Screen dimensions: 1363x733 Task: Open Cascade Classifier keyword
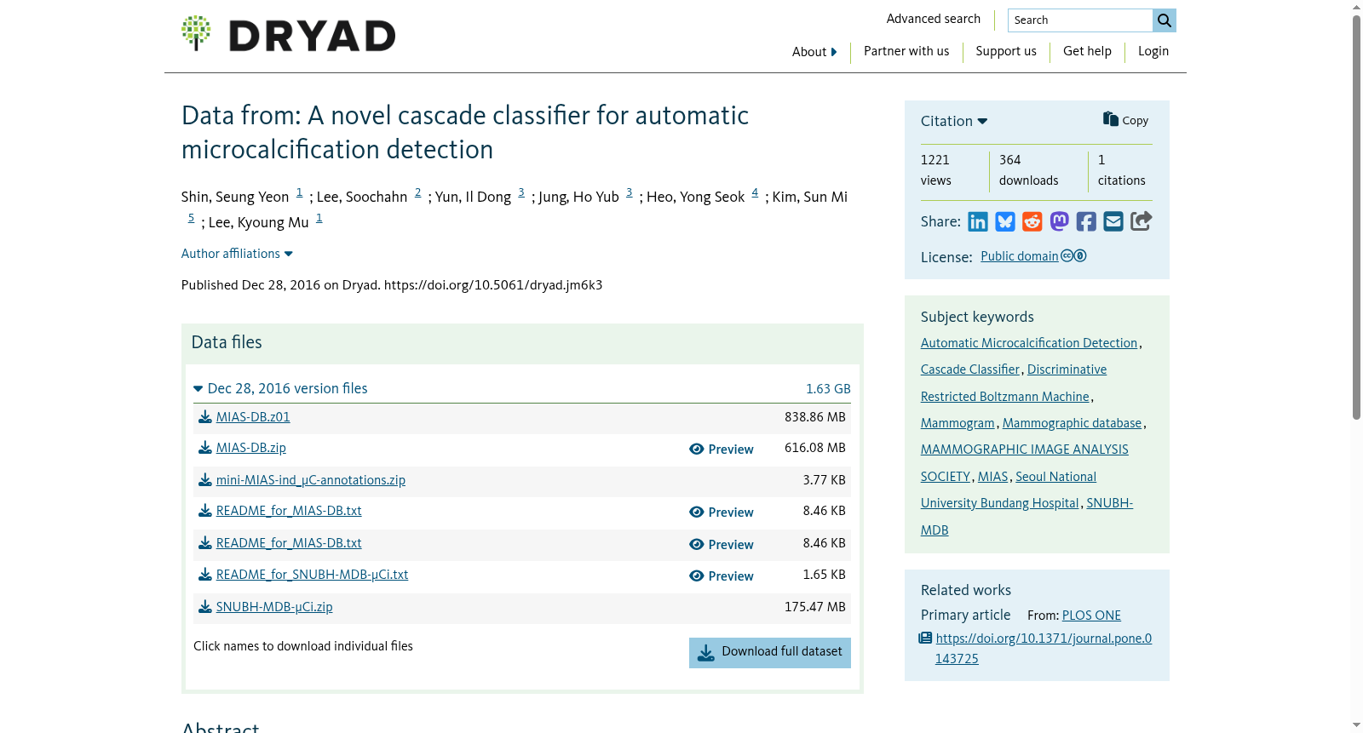point(970,369)
